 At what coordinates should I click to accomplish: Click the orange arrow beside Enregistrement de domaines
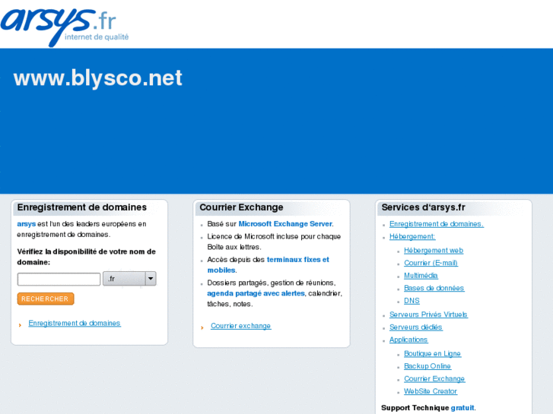[20, 325]
